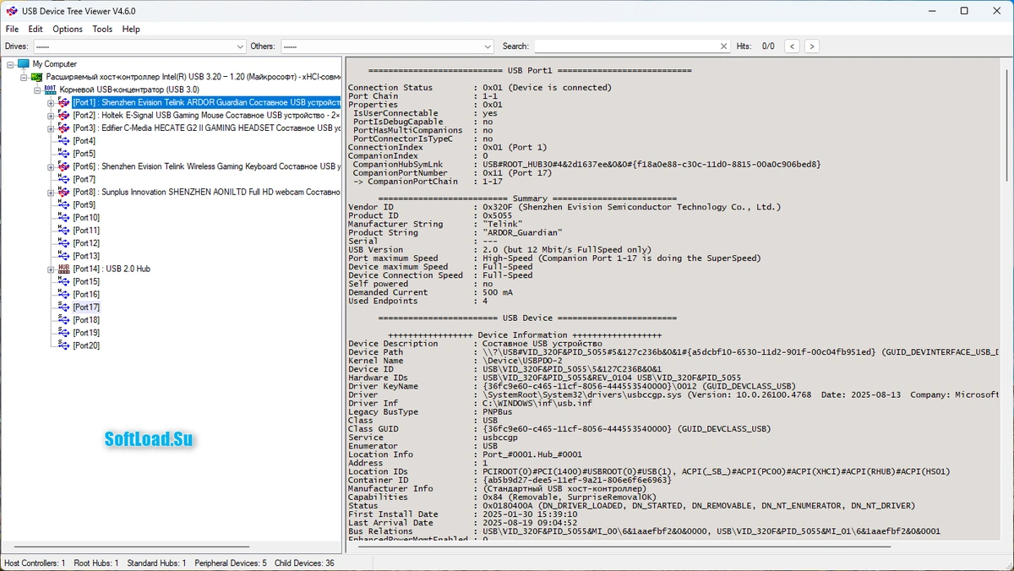The height and width of the screenshot is (571, 1014).
Task: Click the 'Standard Hubs: 1' status entry
Action: click(x=155, y=563)
